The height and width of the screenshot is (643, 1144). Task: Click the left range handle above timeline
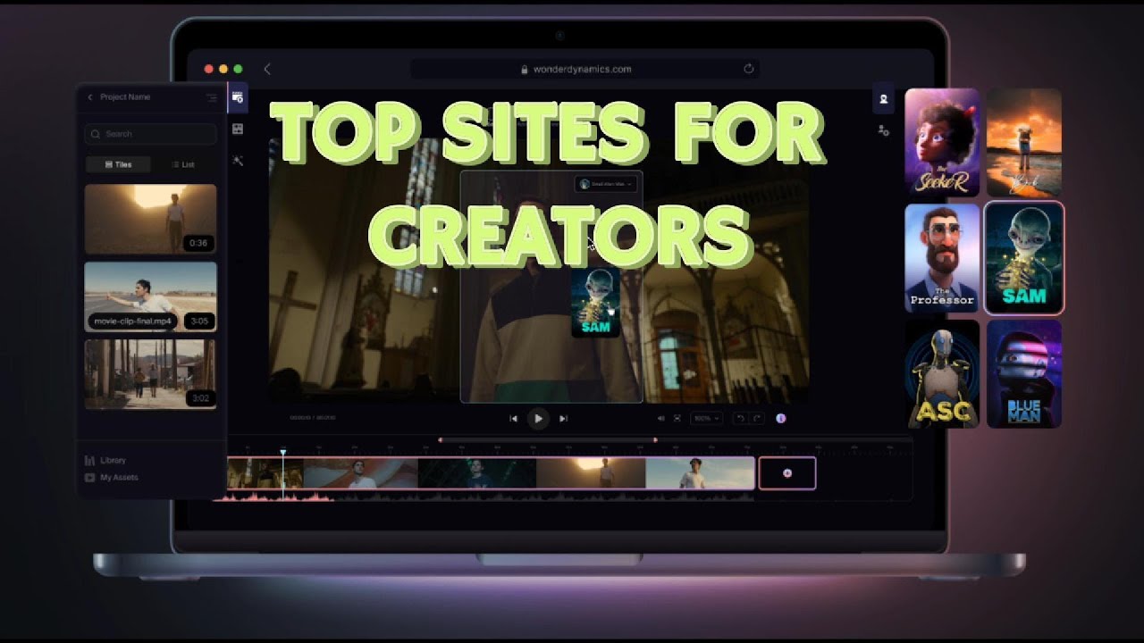440,439
